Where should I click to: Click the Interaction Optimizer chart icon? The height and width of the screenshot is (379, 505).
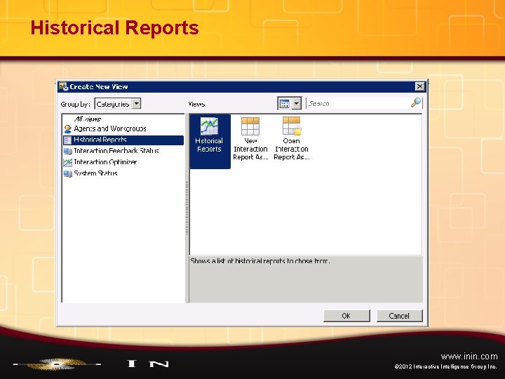[67, 162]
